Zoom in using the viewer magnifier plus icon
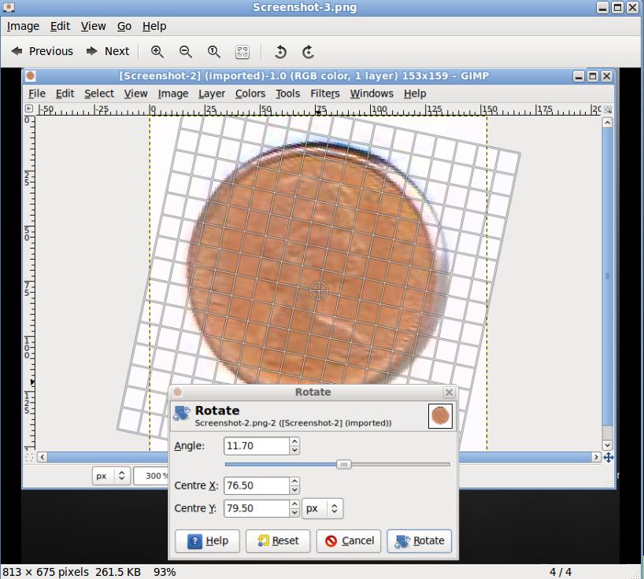Screen dimensions: 644x579 coord(157,52)
